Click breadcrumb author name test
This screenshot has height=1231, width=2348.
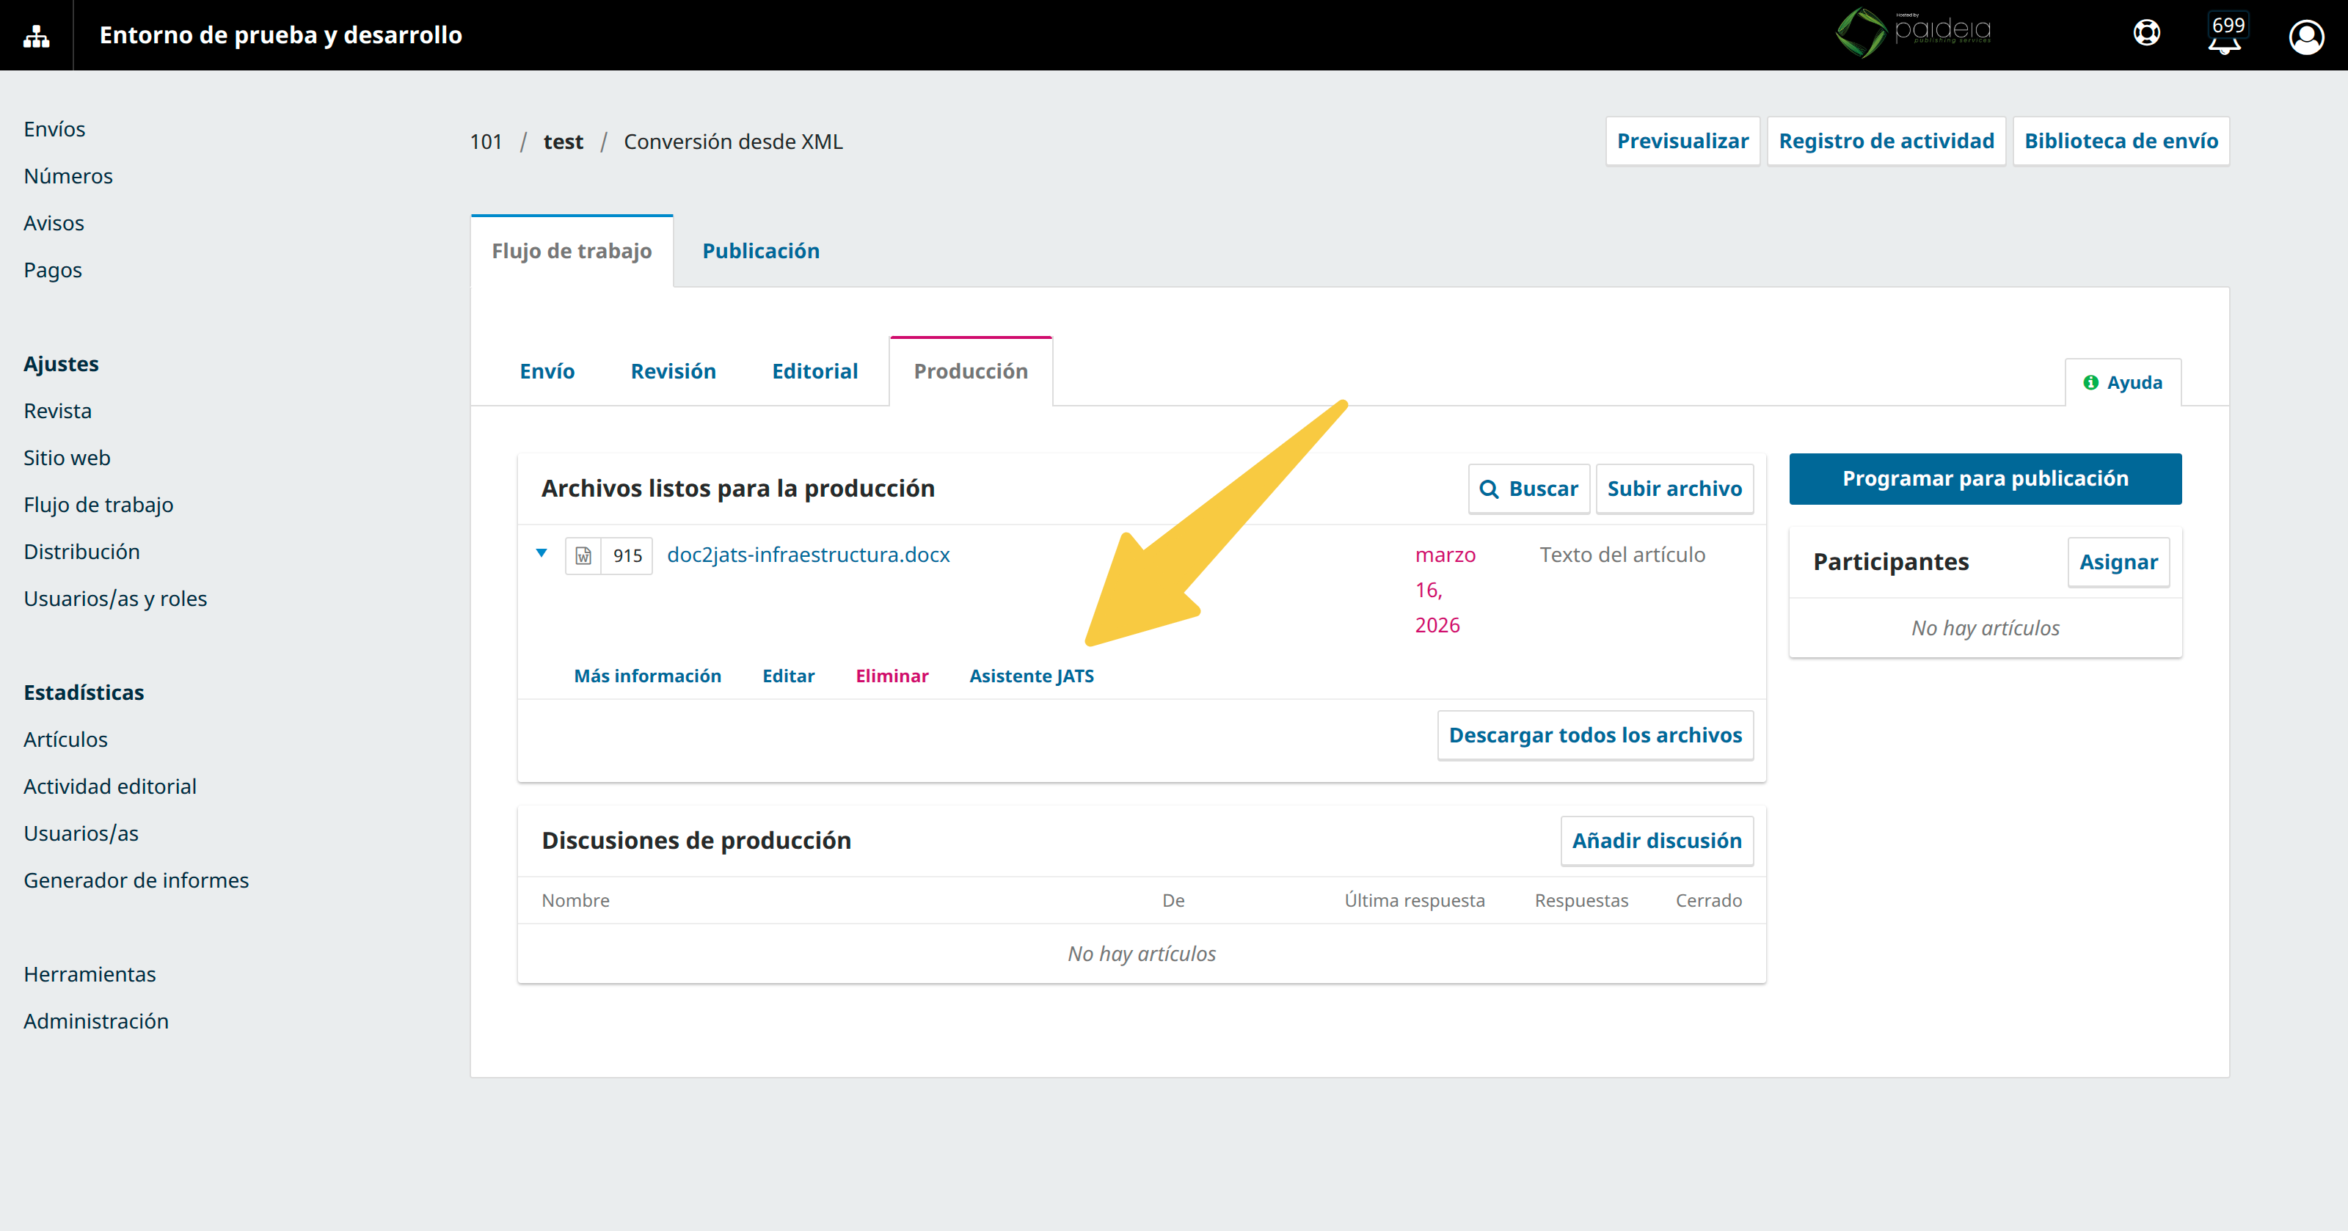564,142
